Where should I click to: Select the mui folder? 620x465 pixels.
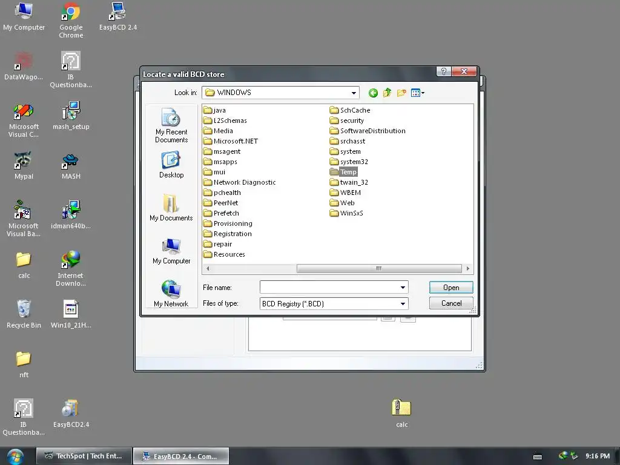click(214, 172)
